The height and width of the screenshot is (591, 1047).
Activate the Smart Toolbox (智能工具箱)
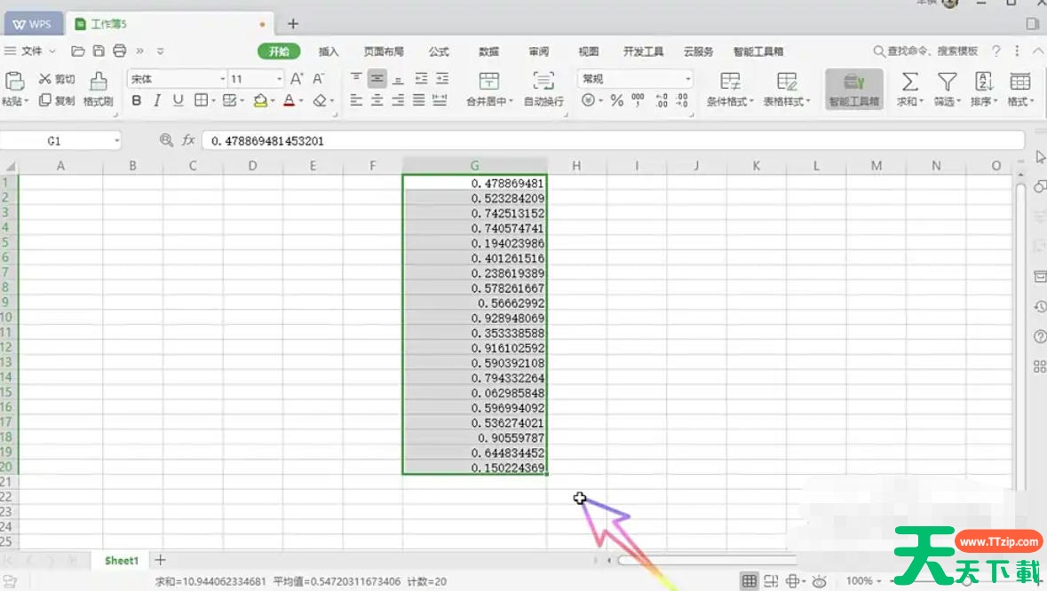tap(853, 89)
